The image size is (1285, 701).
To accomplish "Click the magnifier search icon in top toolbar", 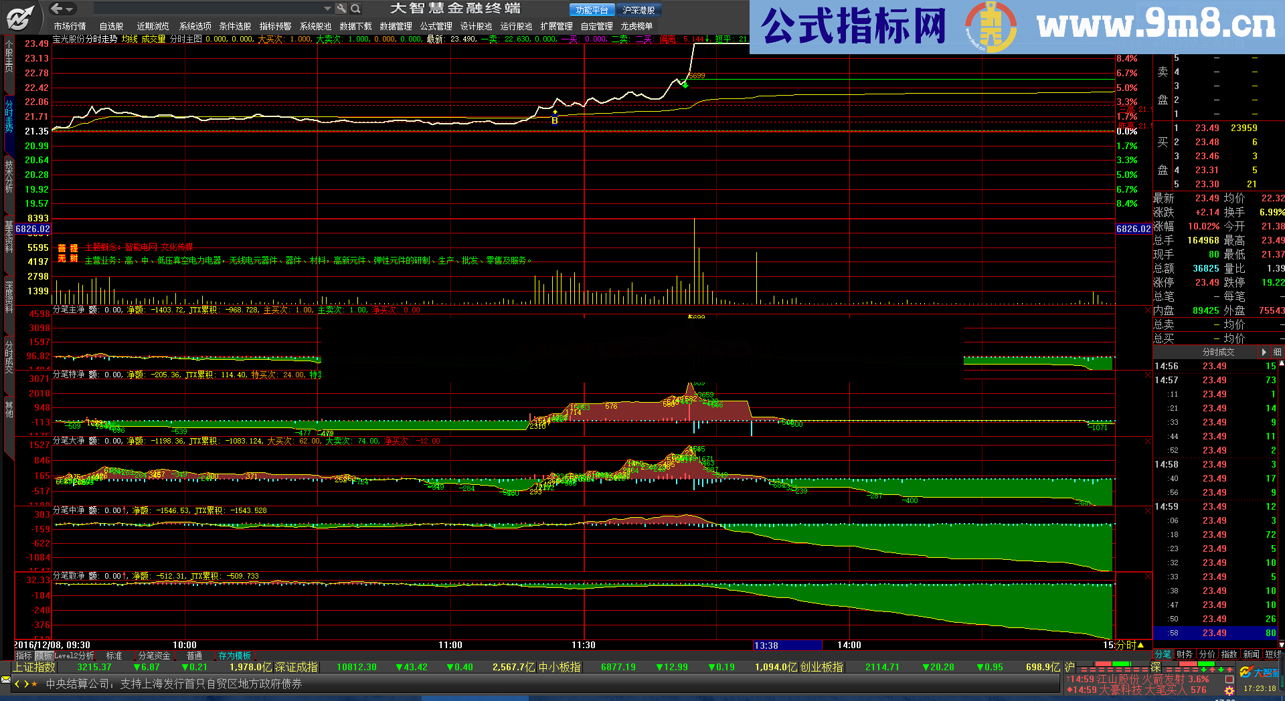I will pyautogui.click(x=355, y=9).
